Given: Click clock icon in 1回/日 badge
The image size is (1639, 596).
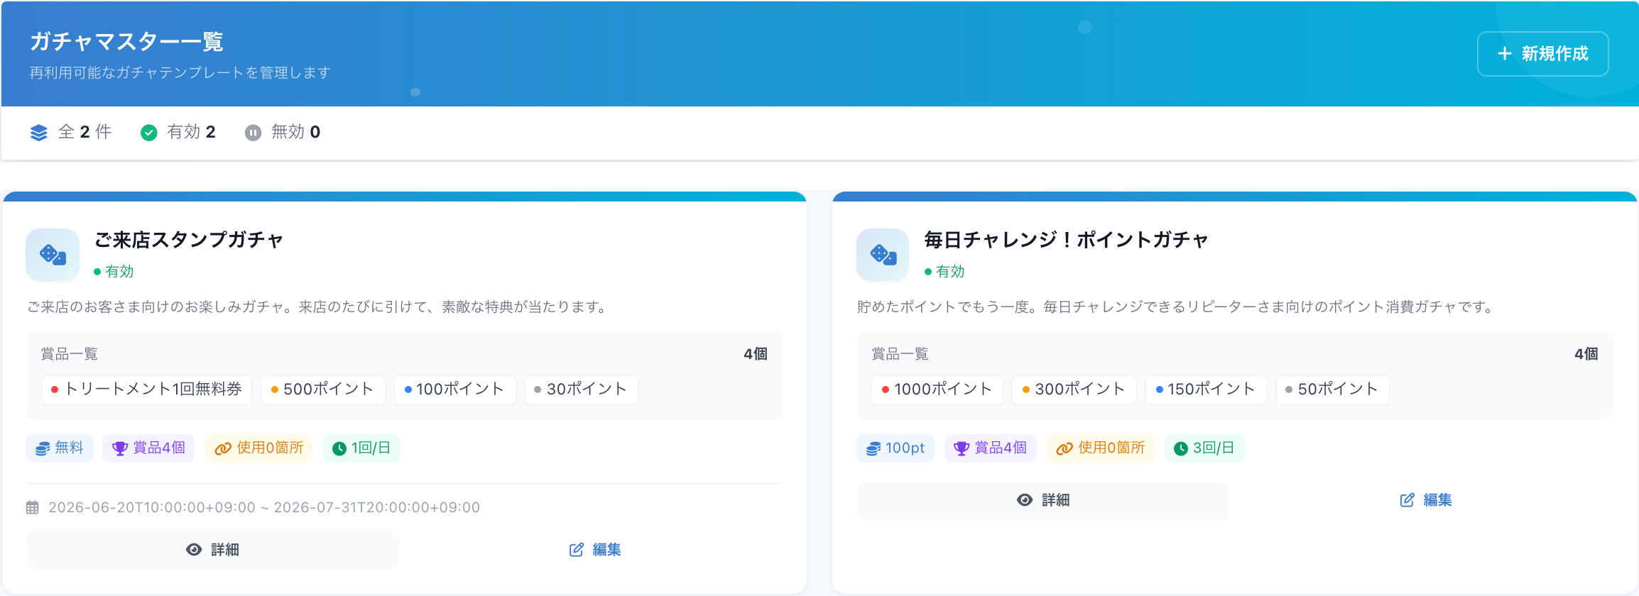Looking at the screenshot, I should tap(339, 448).
